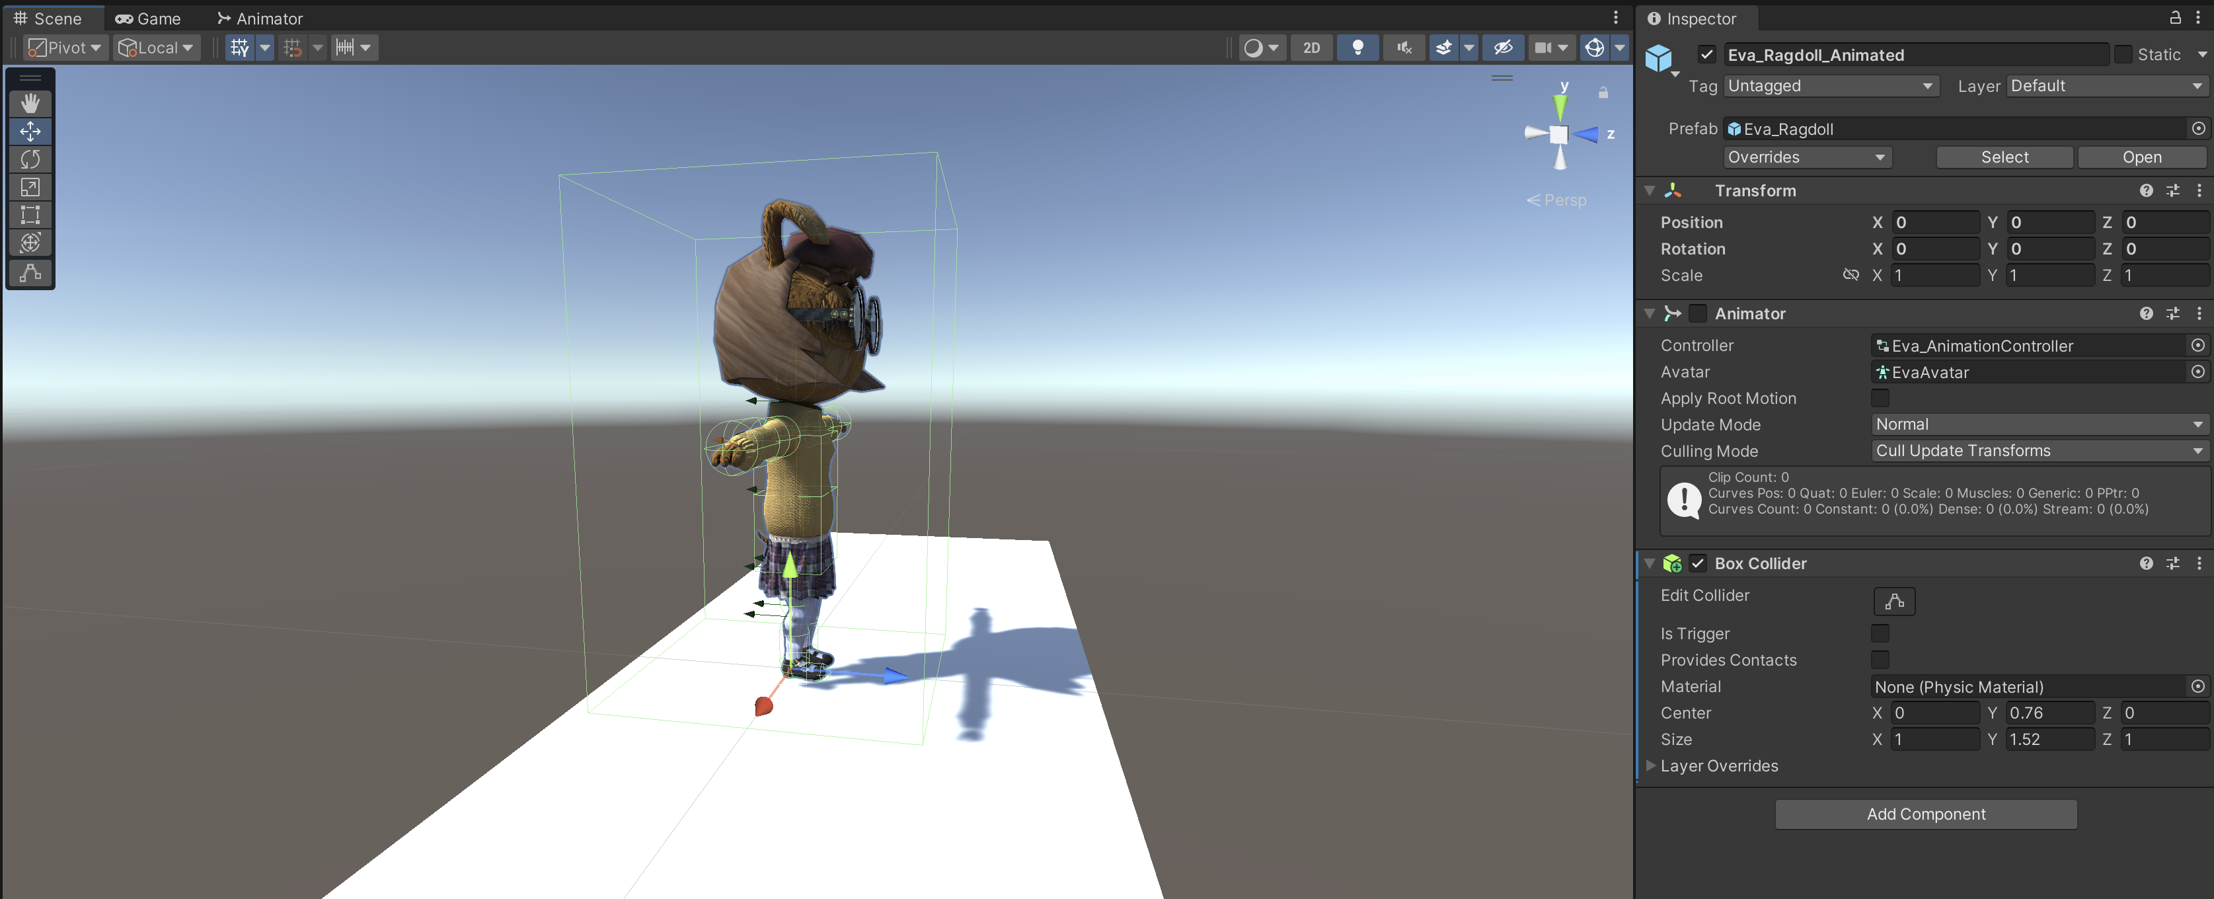Switch to the Game tab
Viewport: 2214px width, 899px height.
coord(148,18)
